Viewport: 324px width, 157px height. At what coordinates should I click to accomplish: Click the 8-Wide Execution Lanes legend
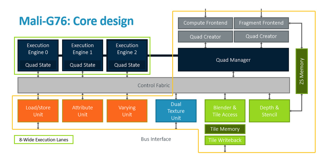(x=44, y=139)
